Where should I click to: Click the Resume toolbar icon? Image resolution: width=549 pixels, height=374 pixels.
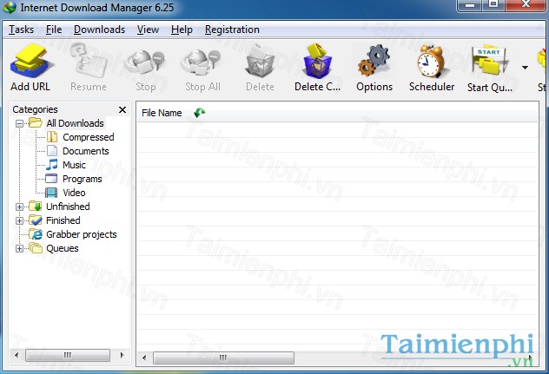(89, 61)
